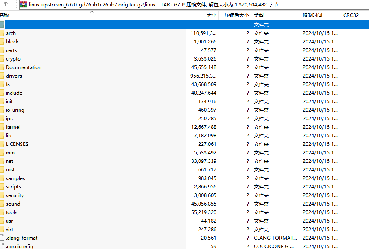The height and width of the screenshot is (249, 369).
Task: Select the io_uring folder name
Action: point(15,110)
